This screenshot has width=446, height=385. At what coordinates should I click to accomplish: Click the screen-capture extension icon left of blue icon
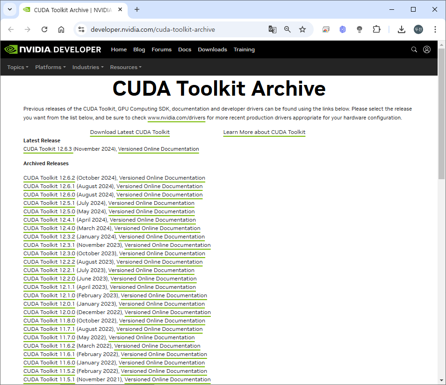326,29
